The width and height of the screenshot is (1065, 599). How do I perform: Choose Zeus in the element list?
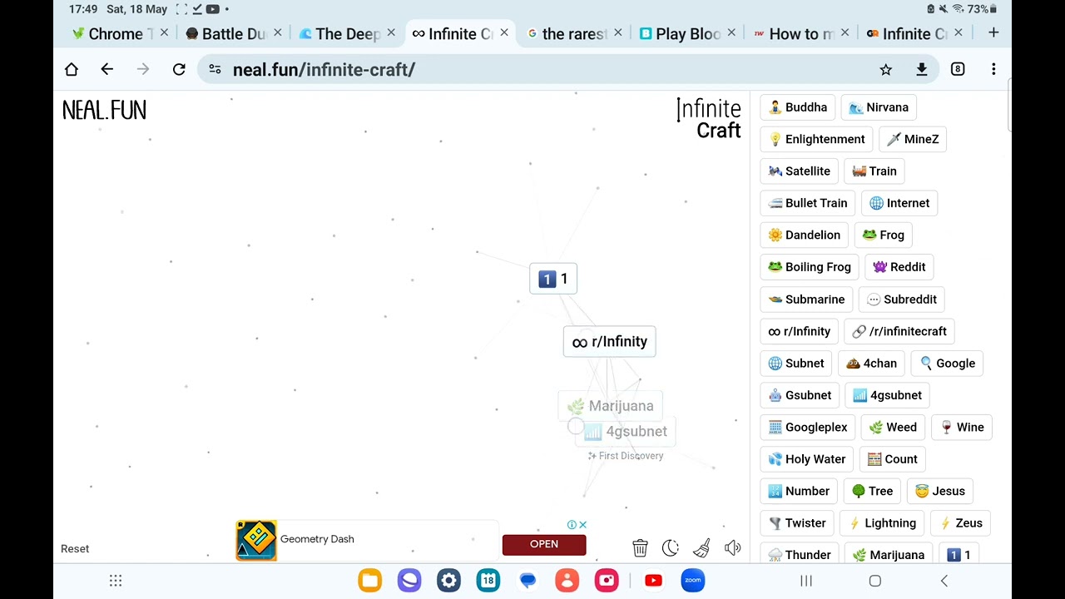(x=961, y=523)
